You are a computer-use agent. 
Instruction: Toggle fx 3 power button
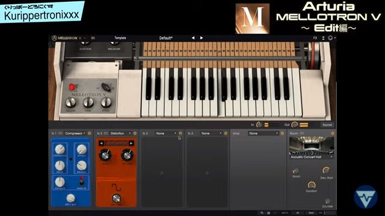180,133
